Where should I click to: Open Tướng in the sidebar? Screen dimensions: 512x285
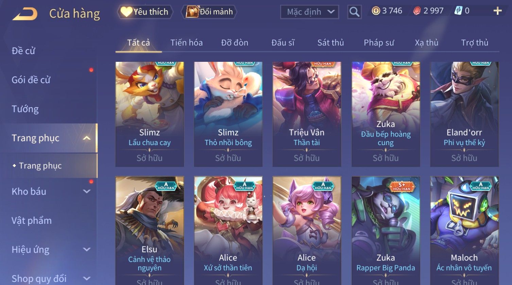(25, 109)
